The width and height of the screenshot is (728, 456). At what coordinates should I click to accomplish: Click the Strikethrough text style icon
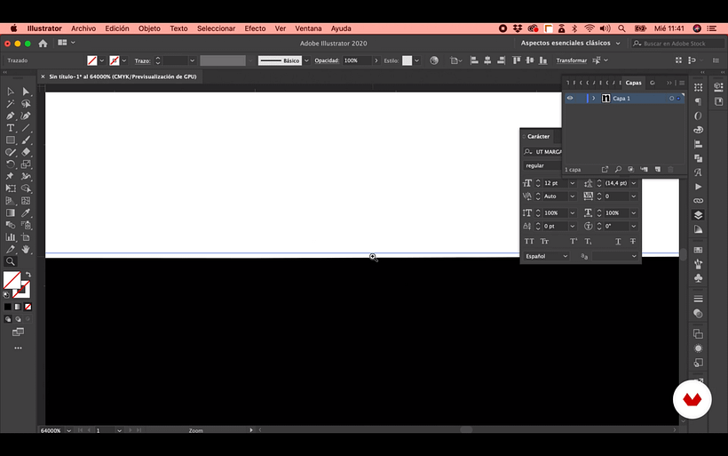click(633, 241)
